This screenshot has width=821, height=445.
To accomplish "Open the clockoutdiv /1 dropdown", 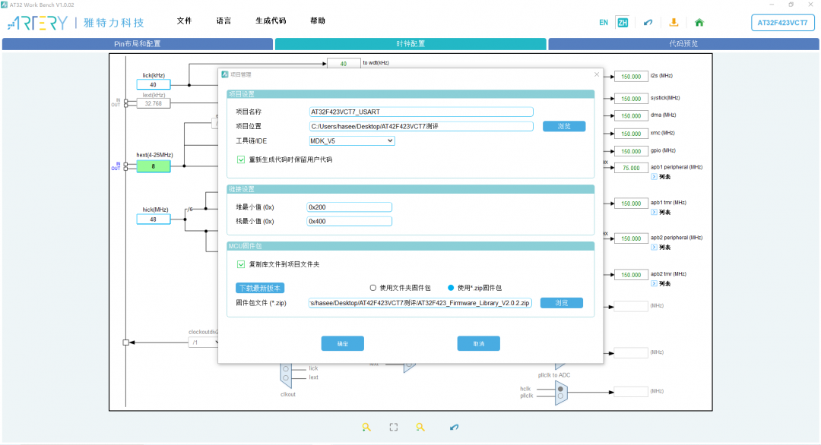I will pos(204,342).
